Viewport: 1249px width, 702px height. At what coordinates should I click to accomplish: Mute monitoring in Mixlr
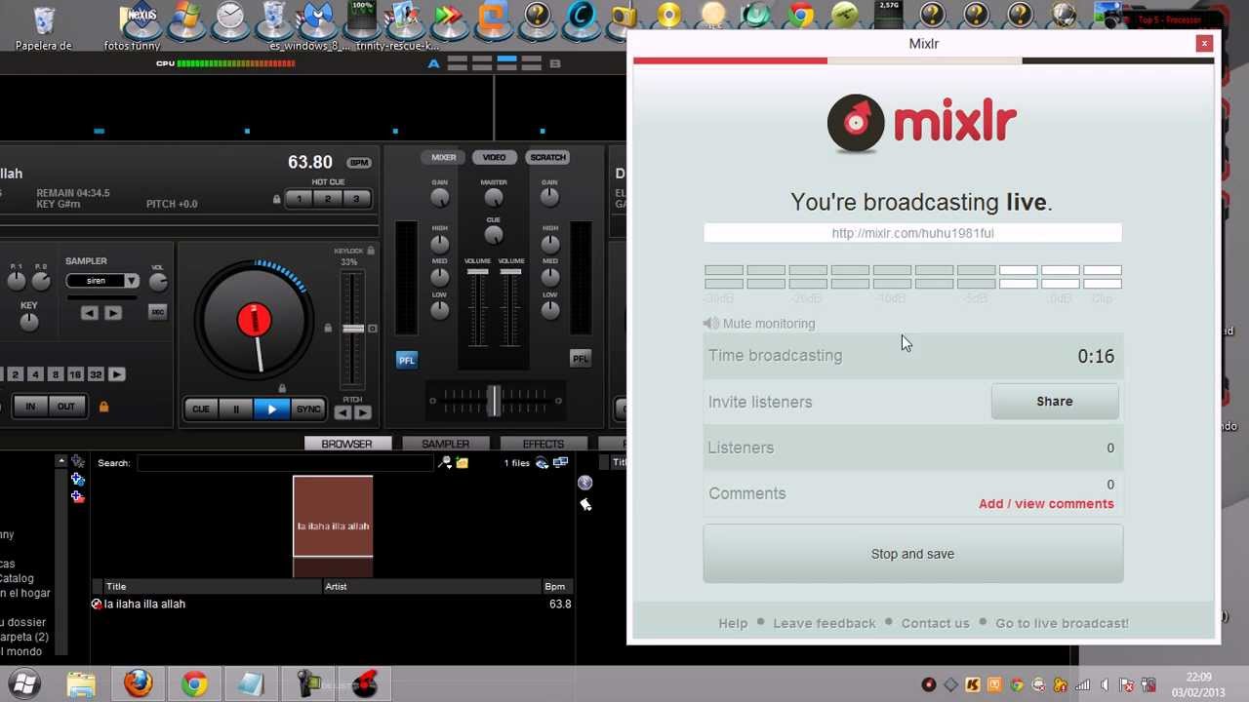pyautogui.click(x=759, y=324)
